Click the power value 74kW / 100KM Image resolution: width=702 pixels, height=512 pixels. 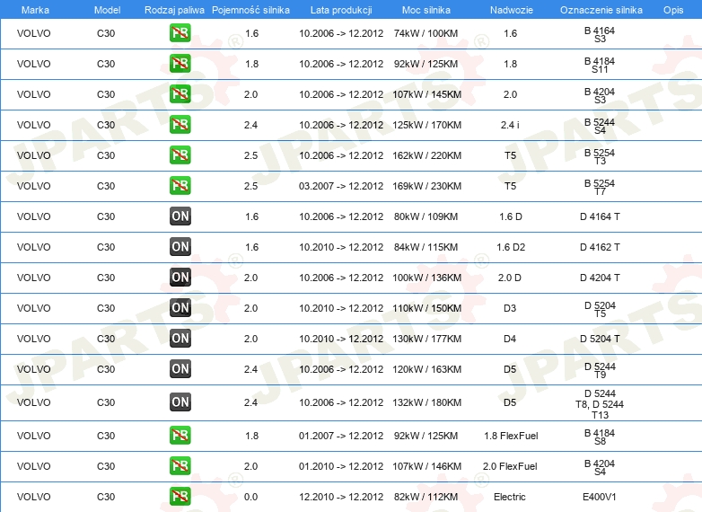pyautogui.click(x=426, y=33)
